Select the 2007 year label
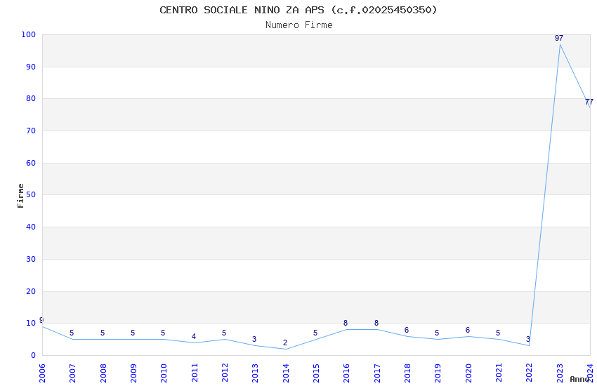The image size is (597, 386). [x=72, y=373]
